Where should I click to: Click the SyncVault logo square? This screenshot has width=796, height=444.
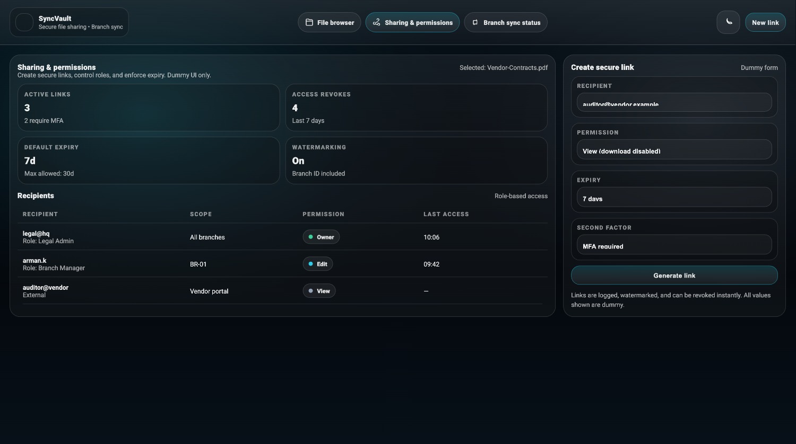[24, 22]
